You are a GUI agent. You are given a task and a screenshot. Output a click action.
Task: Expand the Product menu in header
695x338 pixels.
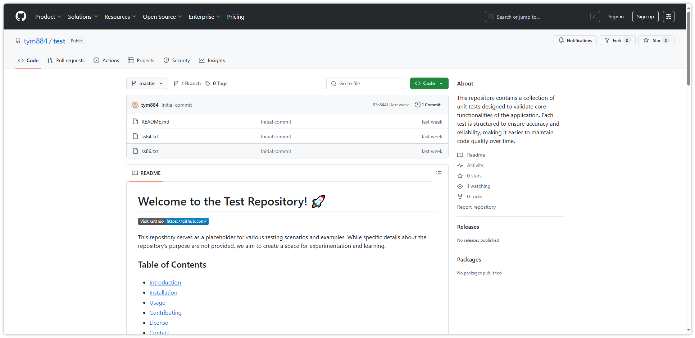tap(48, 17)
